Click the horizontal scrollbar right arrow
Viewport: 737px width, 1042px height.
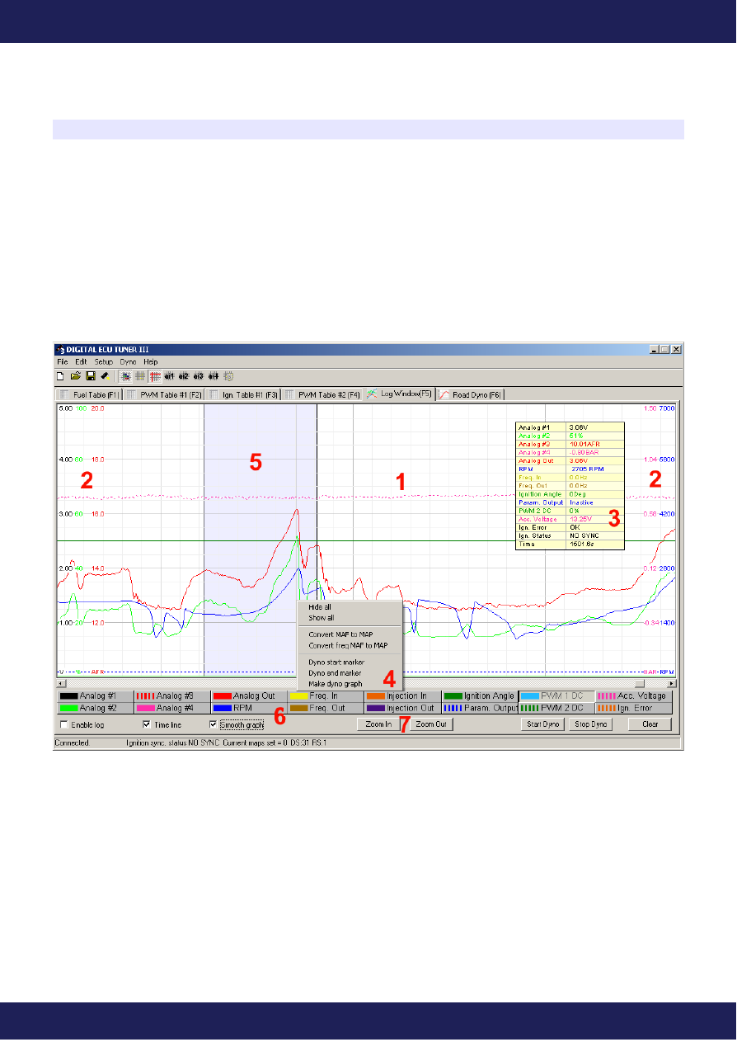point(672,683)
